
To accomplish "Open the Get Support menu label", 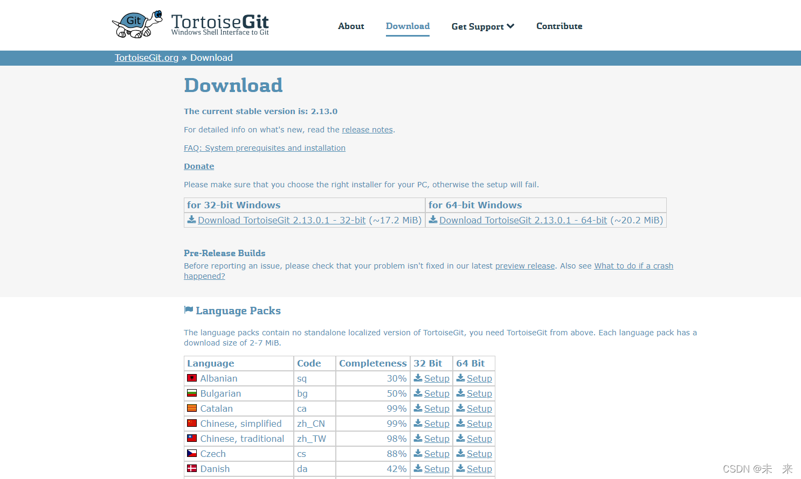I will coord(478,26).
